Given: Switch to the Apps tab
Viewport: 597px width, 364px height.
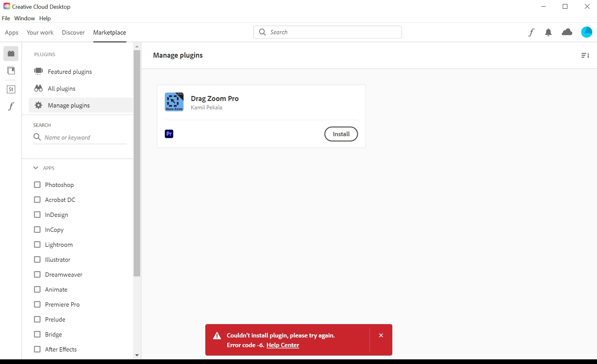Looking at the screenshot, I should tap(12, 32).
